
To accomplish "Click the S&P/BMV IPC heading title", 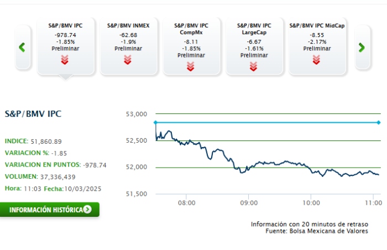I will 33,114.
